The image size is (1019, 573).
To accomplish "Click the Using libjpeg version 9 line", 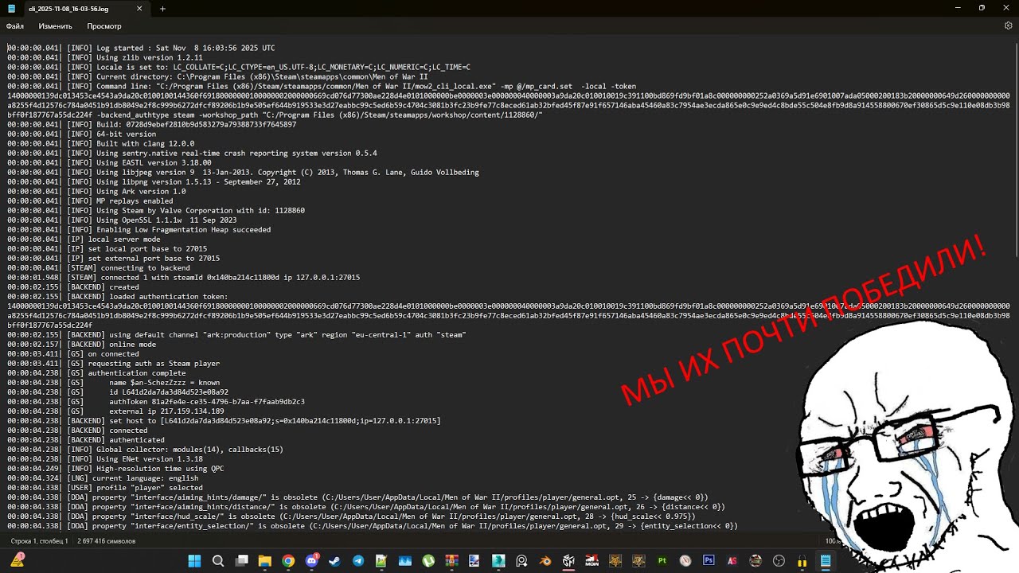I will pos(243,172).
